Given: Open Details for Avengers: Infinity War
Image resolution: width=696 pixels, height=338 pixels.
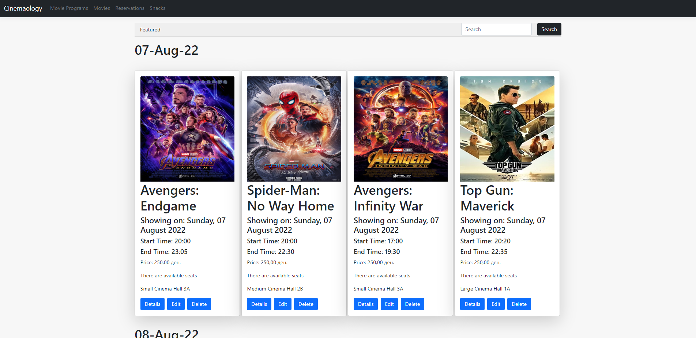Looking at the screenshot, I should (x=365, y=304).
